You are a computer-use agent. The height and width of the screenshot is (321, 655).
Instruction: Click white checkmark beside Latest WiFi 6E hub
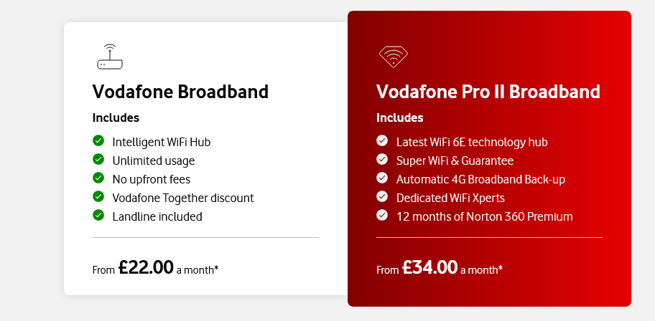[x=382, y=140]
